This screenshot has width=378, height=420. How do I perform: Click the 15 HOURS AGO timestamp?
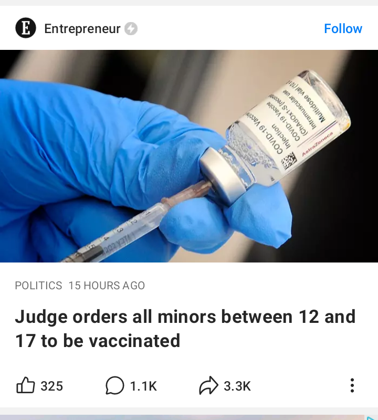(107, 286)
